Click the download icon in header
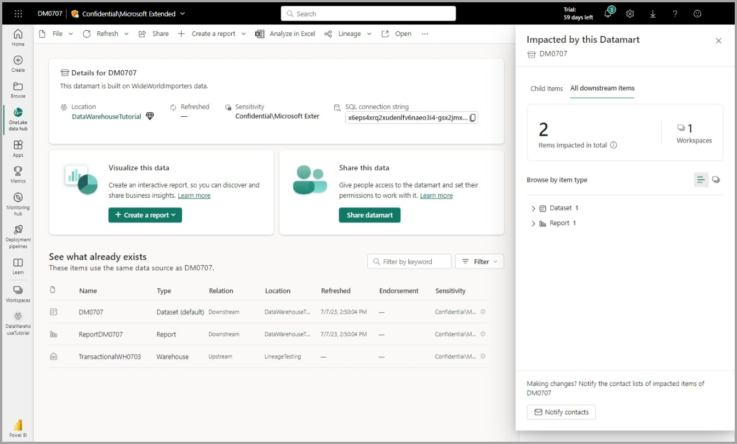This screenshot has height=444, width=737. pos(653,14)
